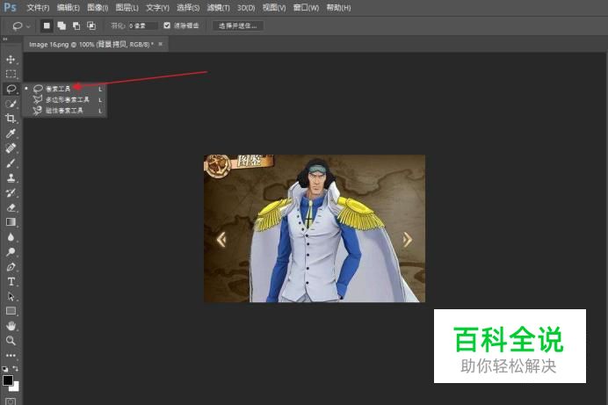Select the Rectangle shape tool
The image size is (608, 405).
pos(11,311)
